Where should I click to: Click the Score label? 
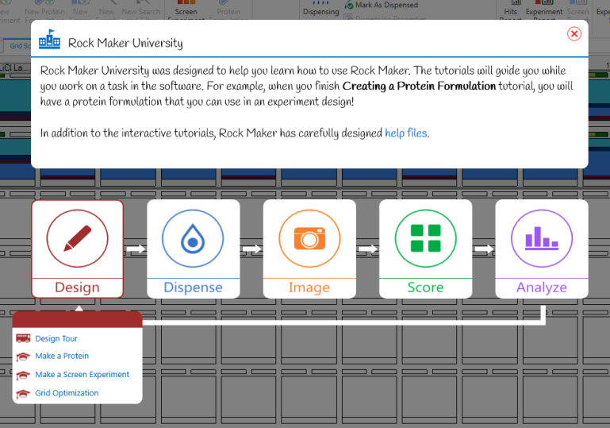426,287
